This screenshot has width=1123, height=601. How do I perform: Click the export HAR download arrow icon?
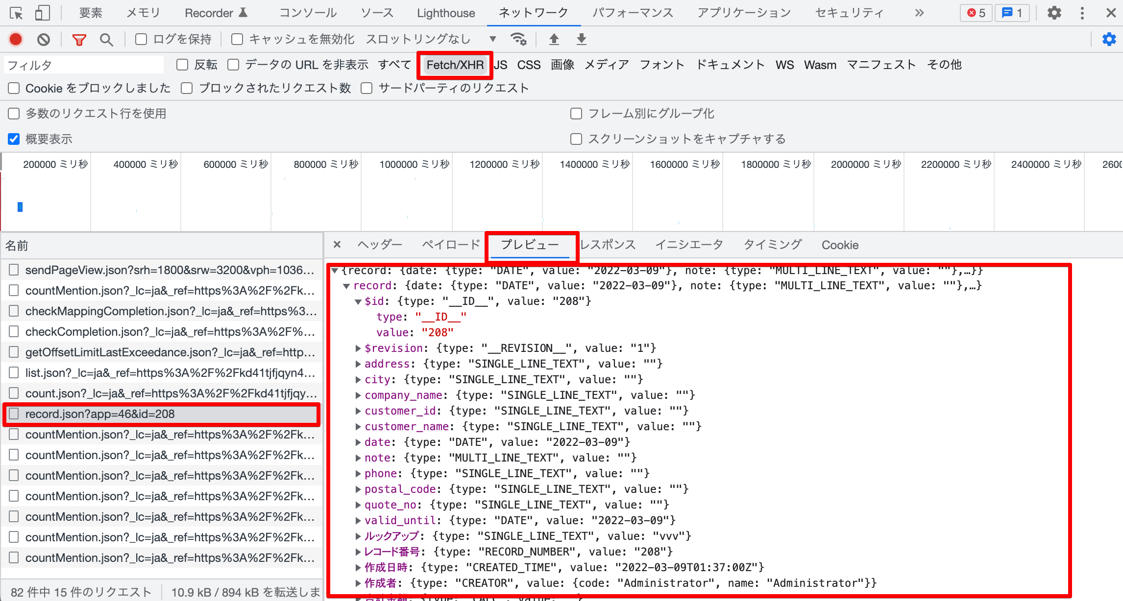coord(582,39)
